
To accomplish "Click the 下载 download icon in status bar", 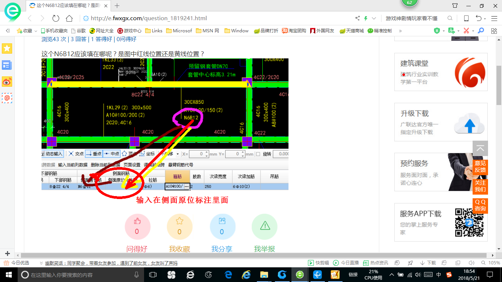I will pos(428,263).
